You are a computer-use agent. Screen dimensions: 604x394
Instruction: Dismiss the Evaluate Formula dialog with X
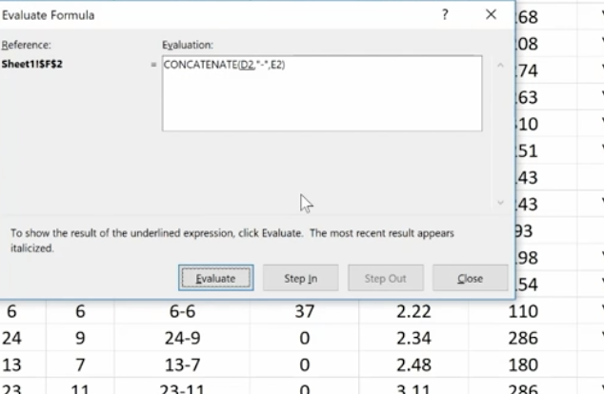point(491,15)
